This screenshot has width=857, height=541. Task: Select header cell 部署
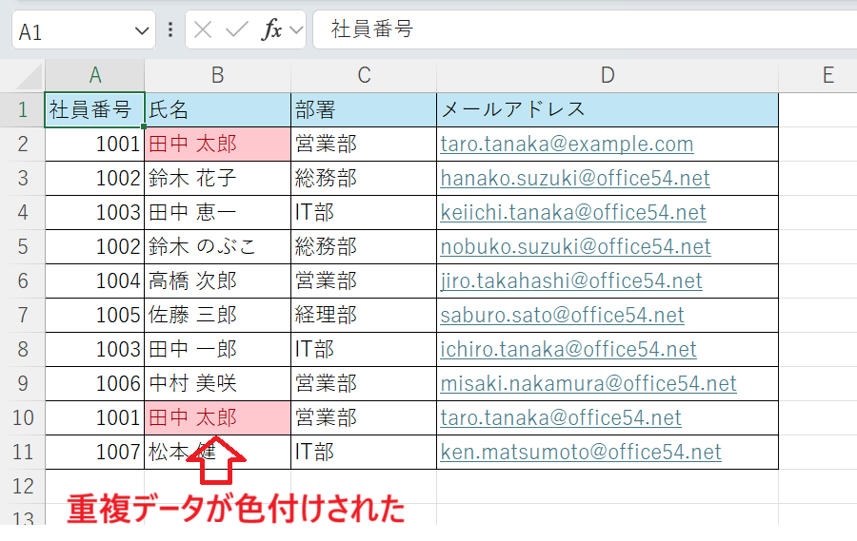point(364,109)
